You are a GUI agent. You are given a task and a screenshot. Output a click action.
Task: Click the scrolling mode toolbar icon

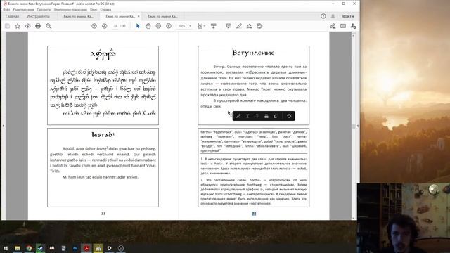(x=214, y=26)
